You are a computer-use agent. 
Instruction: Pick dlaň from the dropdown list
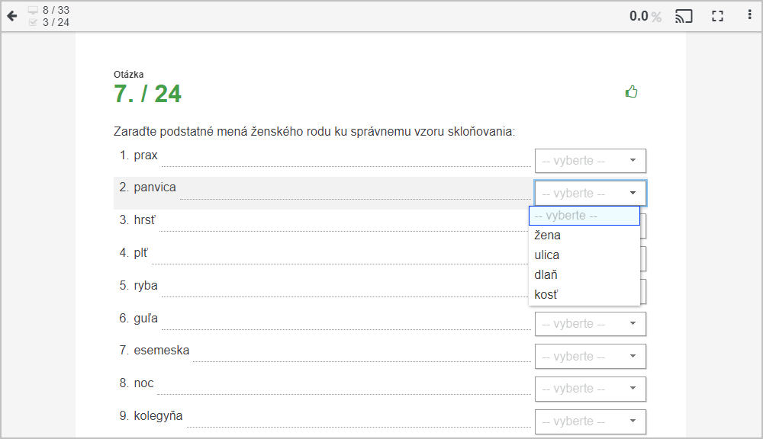tap(584, 275)
